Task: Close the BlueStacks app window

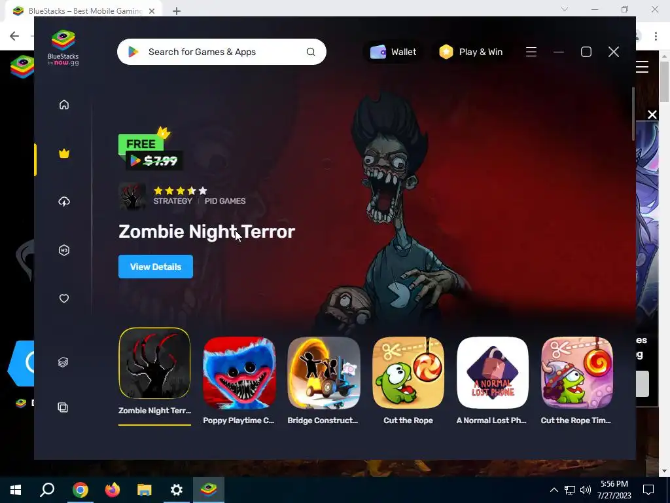Action: (x=614, y=52)
